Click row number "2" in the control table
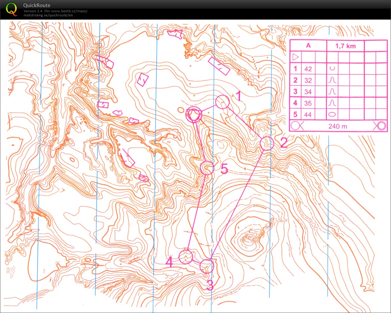 pyautogui.click(x=295, y=80)
